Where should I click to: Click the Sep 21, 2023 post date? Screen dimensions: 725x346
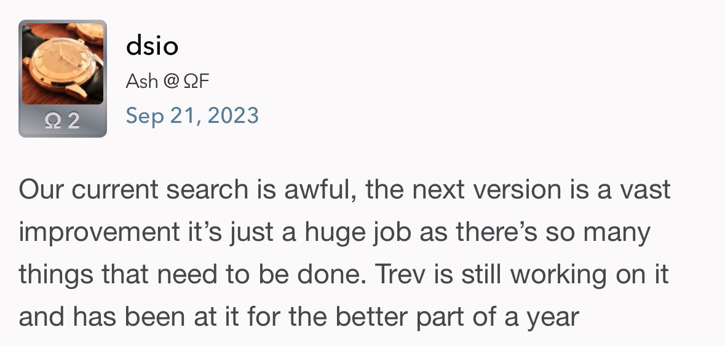coord(192,116)
